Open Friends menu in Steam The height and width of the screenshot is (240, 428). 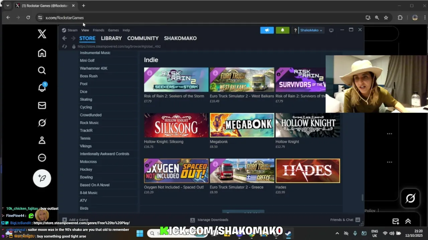point(98,30)
